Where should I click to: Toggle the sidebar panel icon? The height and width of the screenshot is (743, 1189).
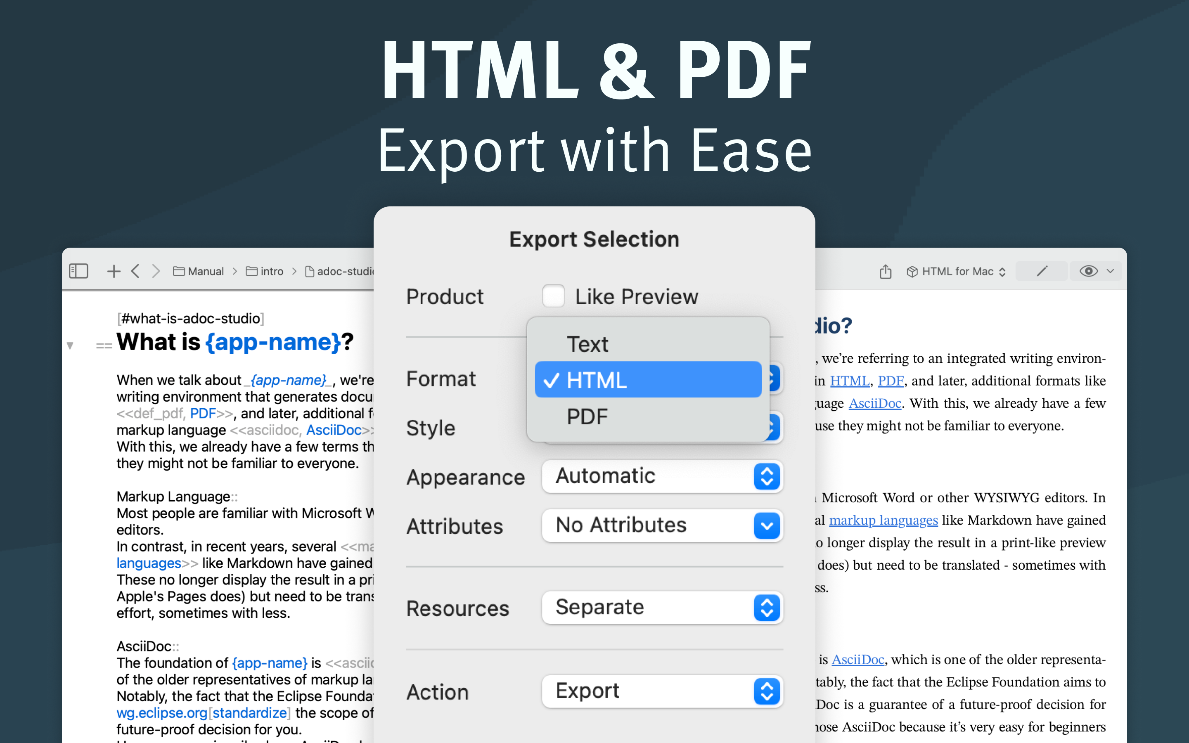[x=78, y=271]
